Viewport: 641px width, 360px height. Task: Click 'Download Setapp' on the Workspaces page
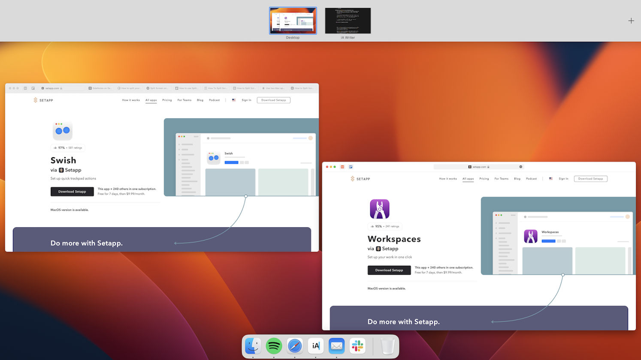point(389,270)
